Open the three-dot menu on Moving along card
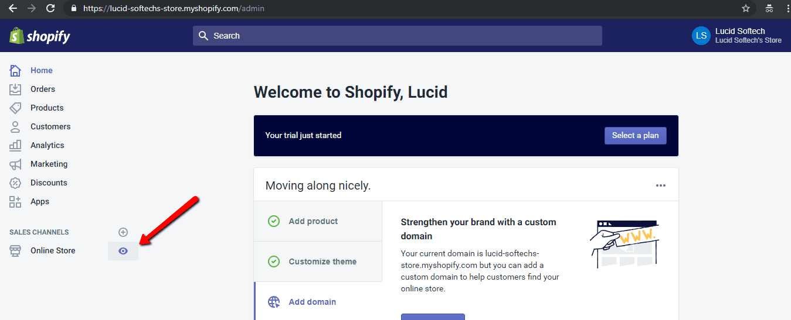This screenshot has width=791, height=320. click(x=661, y=185)
